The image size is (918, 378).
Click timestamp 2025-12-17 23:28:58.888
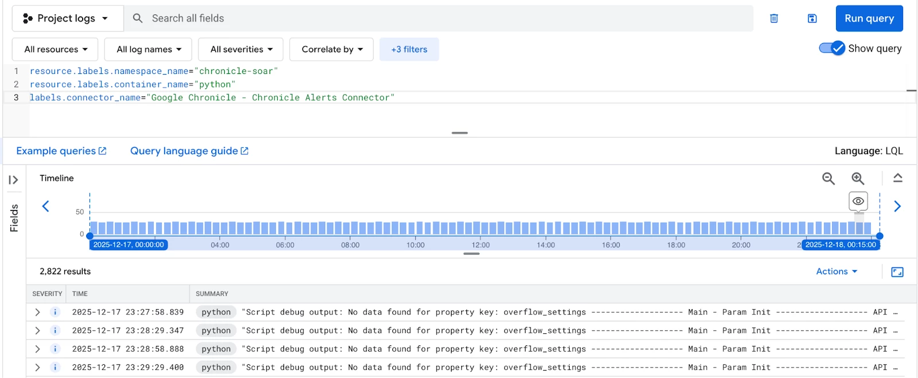128,349
